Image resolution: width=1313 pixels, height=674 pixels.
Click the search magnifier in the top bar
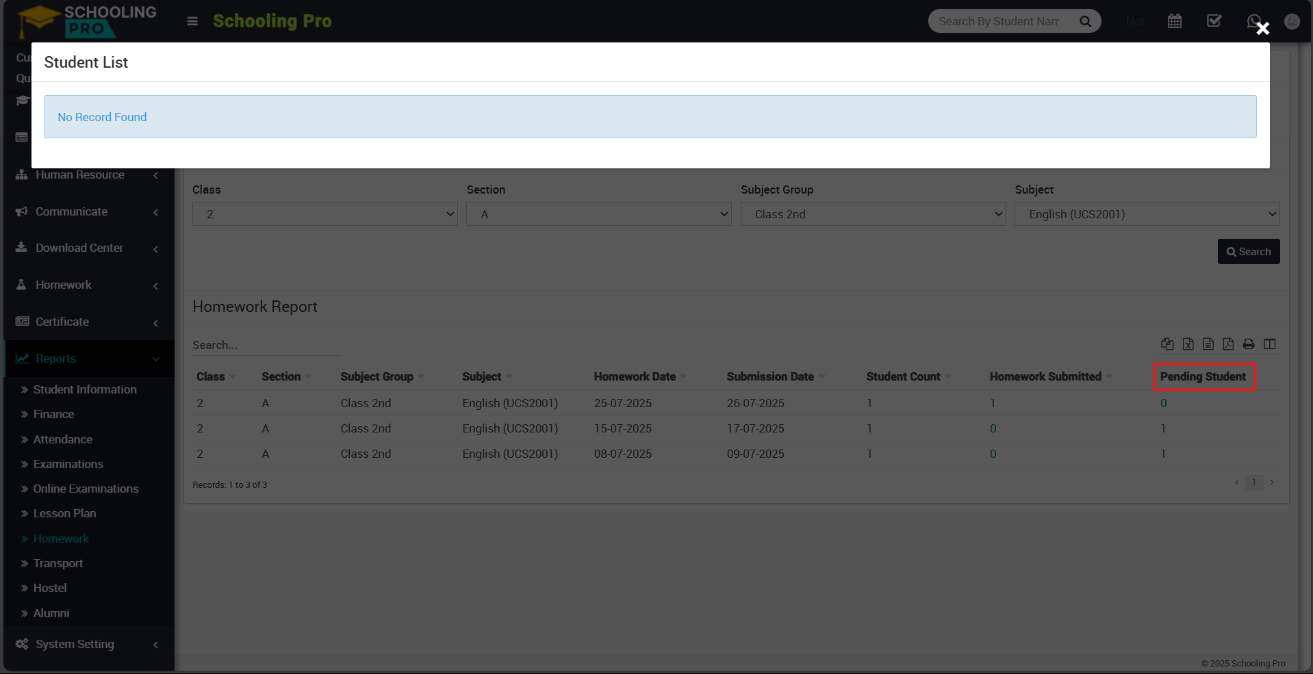(1085, 21)
